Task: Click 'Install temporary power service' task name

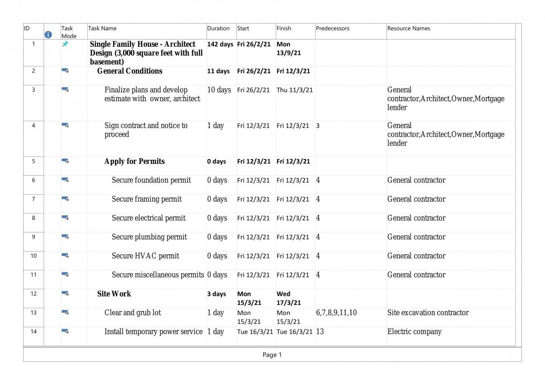Action: 154,331
